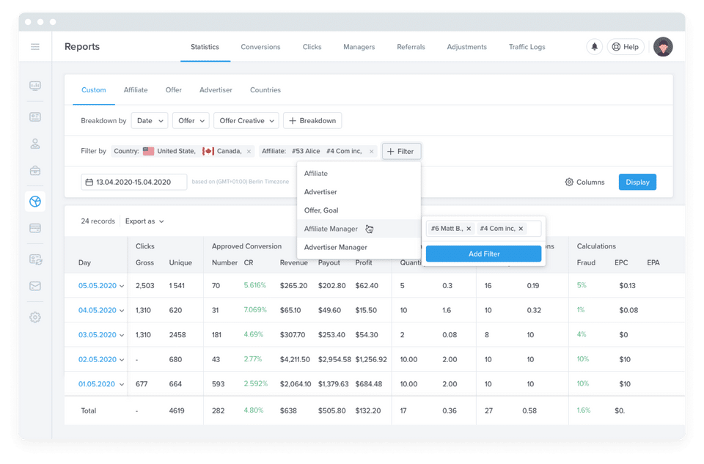Open the date range field 13.04.2020-15.04.2020
704x464 pixels.
click(134, 182)
